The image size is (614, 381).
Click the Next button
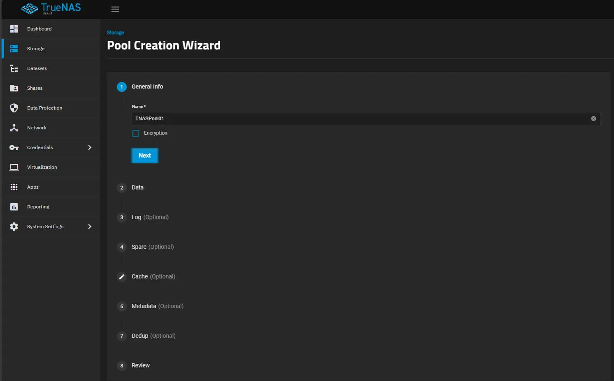[x=145, y=156]
